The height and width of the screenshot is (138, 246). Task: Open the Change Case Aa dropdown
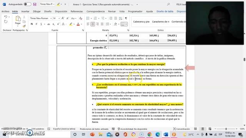73,18
